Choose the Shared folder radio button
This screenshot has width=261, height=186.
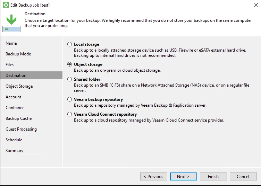[x=69, y=79]
